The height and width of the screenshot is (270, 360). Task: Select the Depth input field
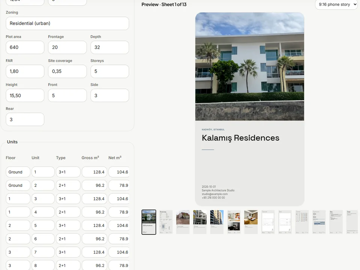[x=110, y=47]
